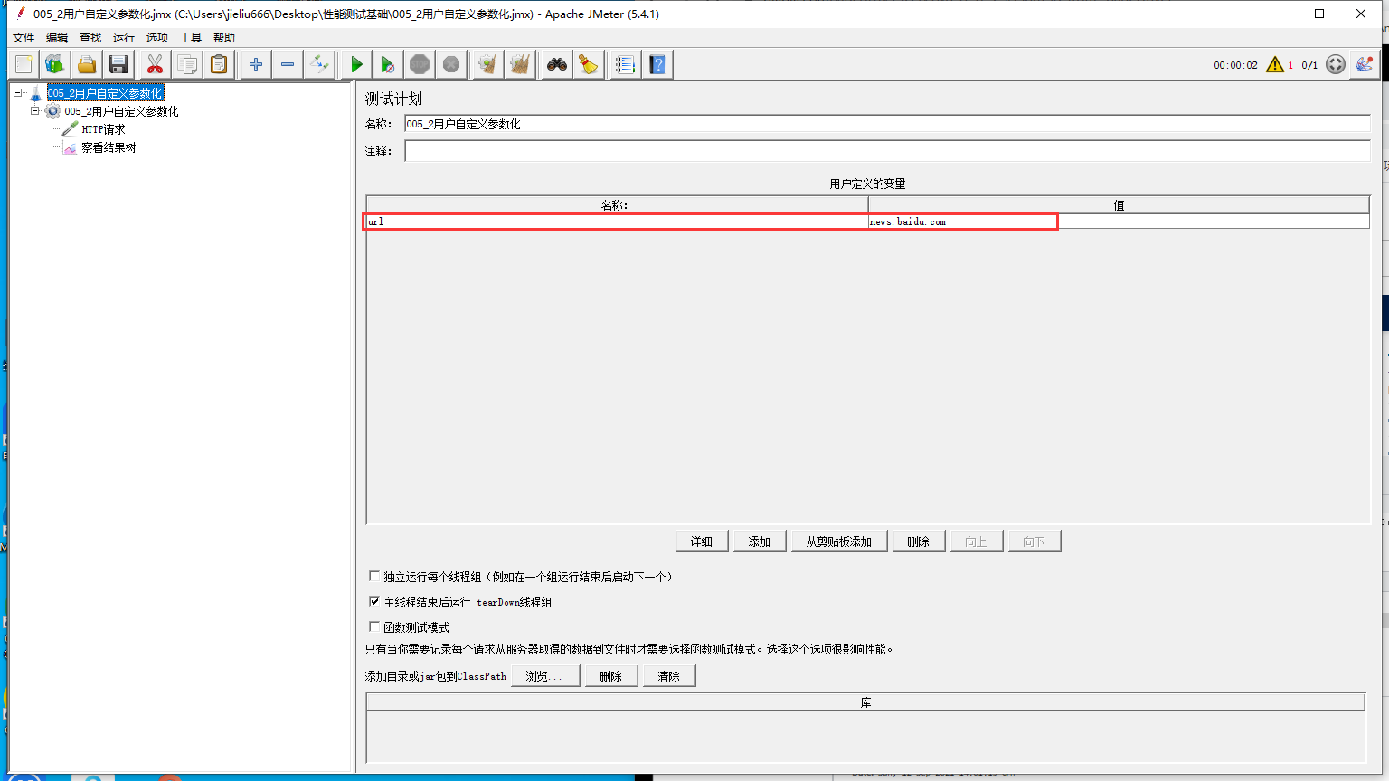Click the Paste clipboard icon
Image resolution: width=1389 pixels, height=781 pixels.
[x=219, y=64]
